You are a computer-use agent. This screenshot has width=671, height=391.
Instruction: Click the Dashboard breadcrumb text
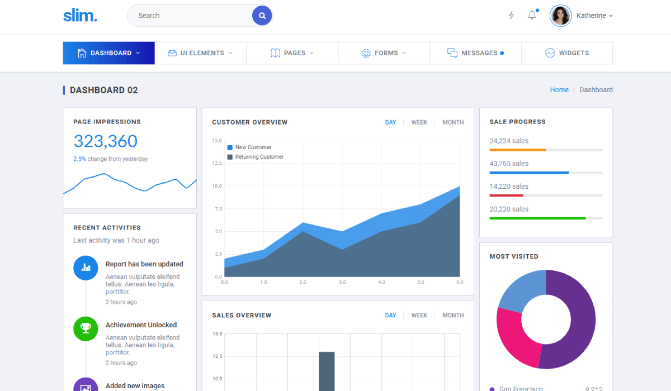[x=596, y=90]
